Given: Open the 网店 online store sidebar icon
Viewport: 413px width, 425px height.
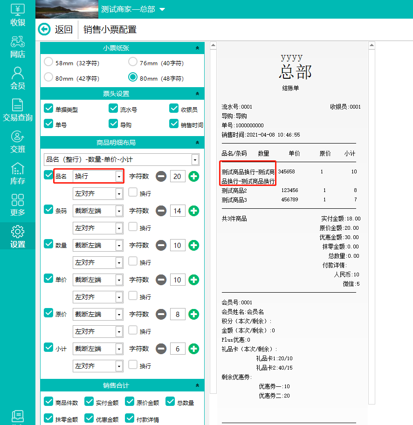Looking at the screenshot, I should pos(18,47).
